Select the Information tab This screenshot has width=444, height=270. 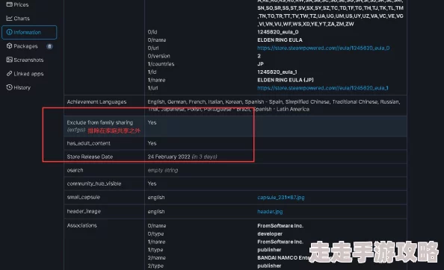[29, 32]
